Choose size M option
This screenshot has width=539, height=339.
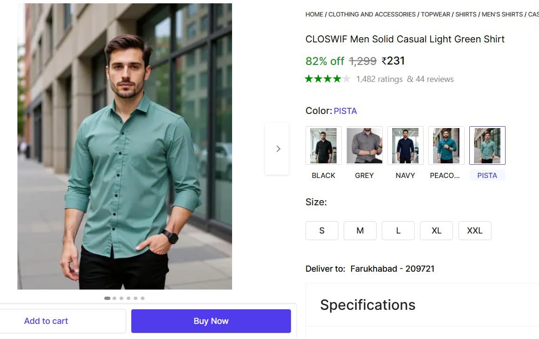(360, 231)
